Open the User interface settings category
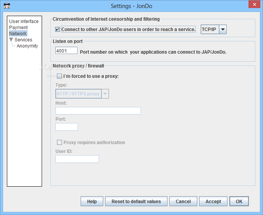This screenshot has height=215, width=263. pyautogui.click(x=24, y=21)
